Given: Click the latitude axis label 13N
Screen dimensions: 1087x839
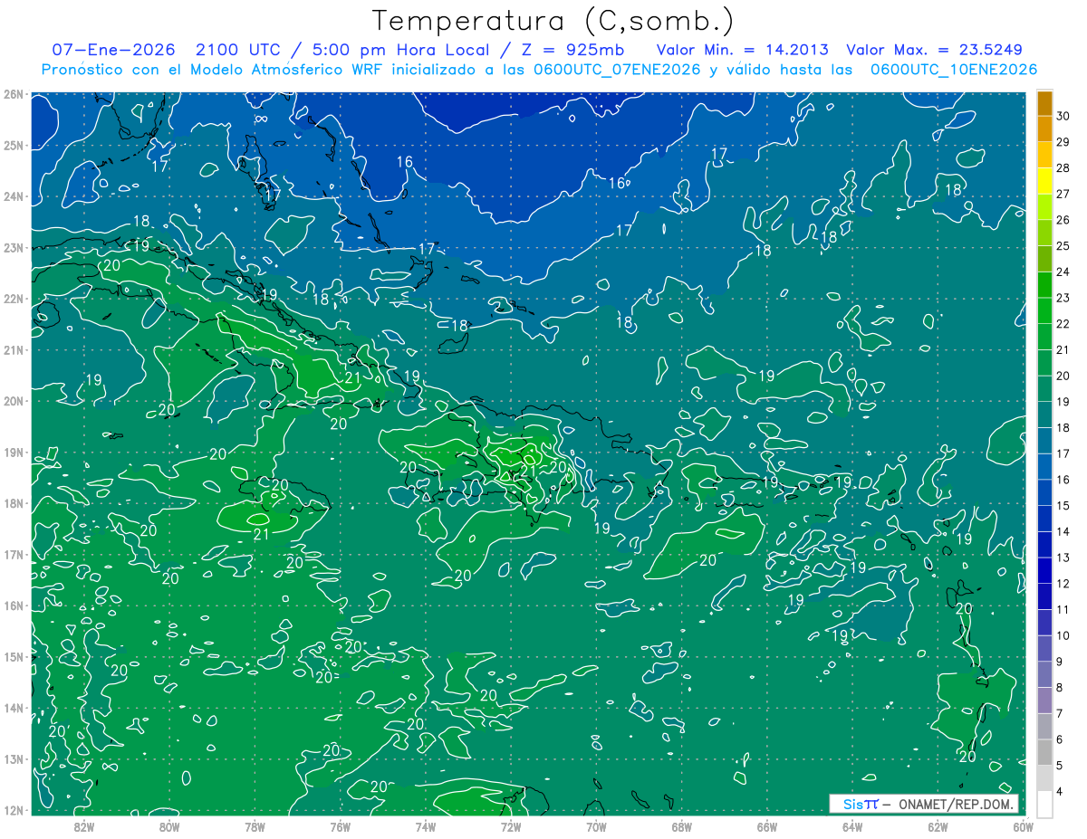Looking at the screenshot, I should pyautogui.click(x=13, y=758).
